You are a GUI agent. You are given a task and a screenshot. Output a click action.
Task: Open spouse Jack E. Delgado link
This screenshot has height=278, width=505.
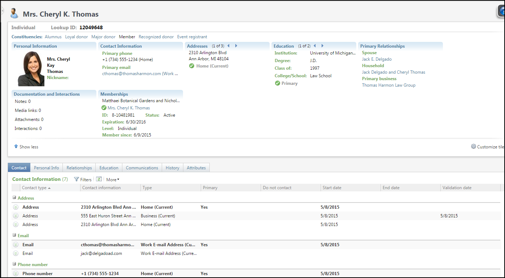coord(376,59)
